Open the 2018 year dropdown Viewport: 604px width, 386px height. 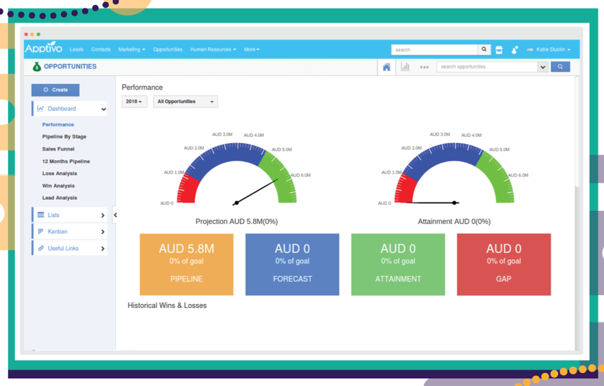click(134, 101)
